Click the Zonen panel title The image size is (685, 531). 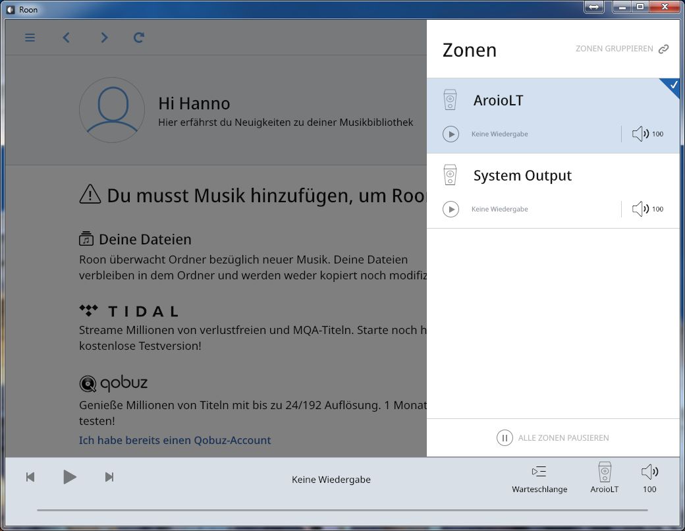tap(470, 50)
